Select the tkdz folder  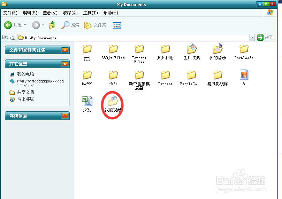pos(113,78)
